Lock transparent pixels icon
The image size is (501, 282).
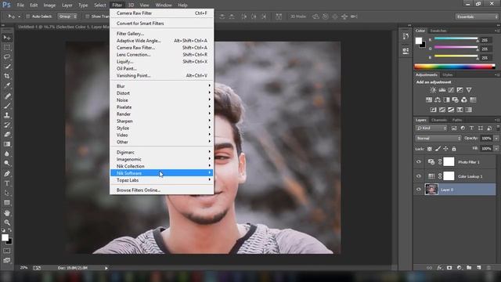(x=430, y=149)
